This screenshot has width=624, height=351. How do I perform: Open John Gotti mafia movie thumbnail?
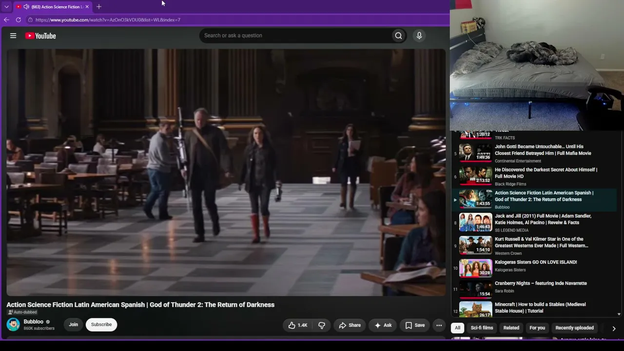476,152
